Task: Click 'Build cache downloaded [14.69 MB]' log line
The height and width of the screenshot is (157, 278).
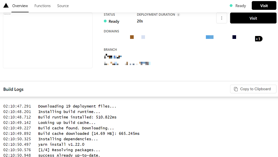Action: 89,134
